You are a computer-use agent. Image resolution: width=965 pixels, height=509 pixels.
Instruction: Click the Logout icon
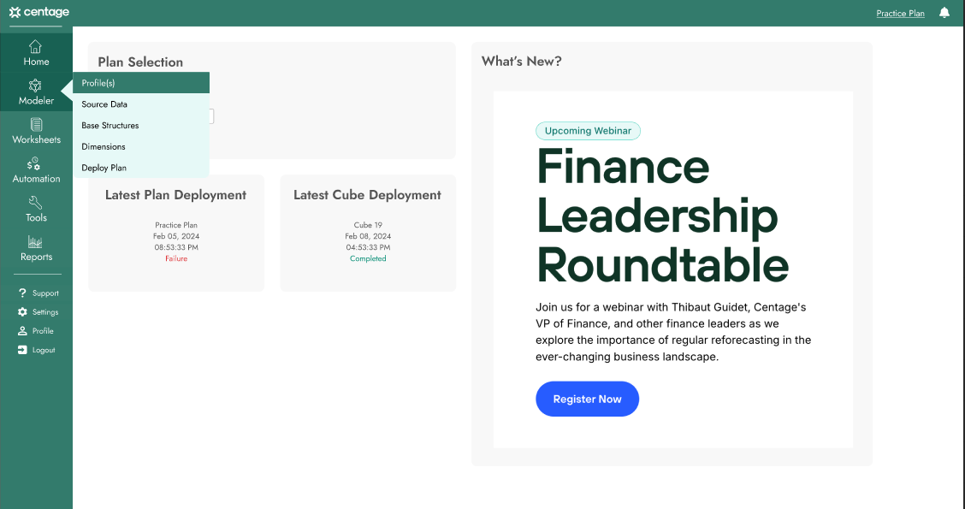coord(22,350)
